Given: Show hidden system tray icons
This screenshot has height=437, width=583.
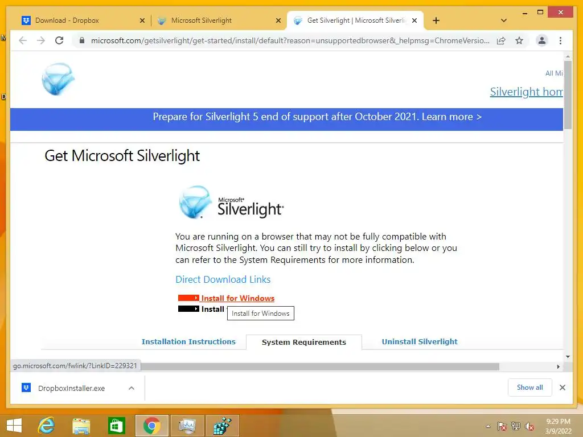Looking at the screenshot, I should tap(488, 426).
